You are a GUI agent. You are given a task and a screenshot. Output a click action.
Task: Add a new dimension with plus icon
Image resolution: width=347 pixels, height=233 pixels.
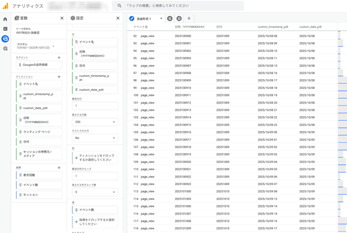click(59, 76)
